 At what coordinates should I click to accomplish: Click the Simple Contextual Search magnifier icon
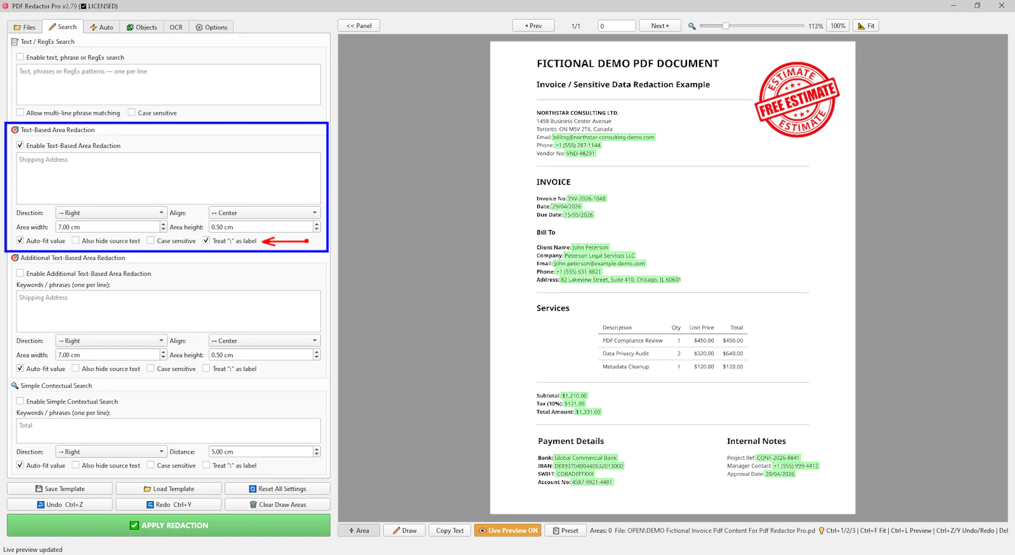(x=15, y=385)
